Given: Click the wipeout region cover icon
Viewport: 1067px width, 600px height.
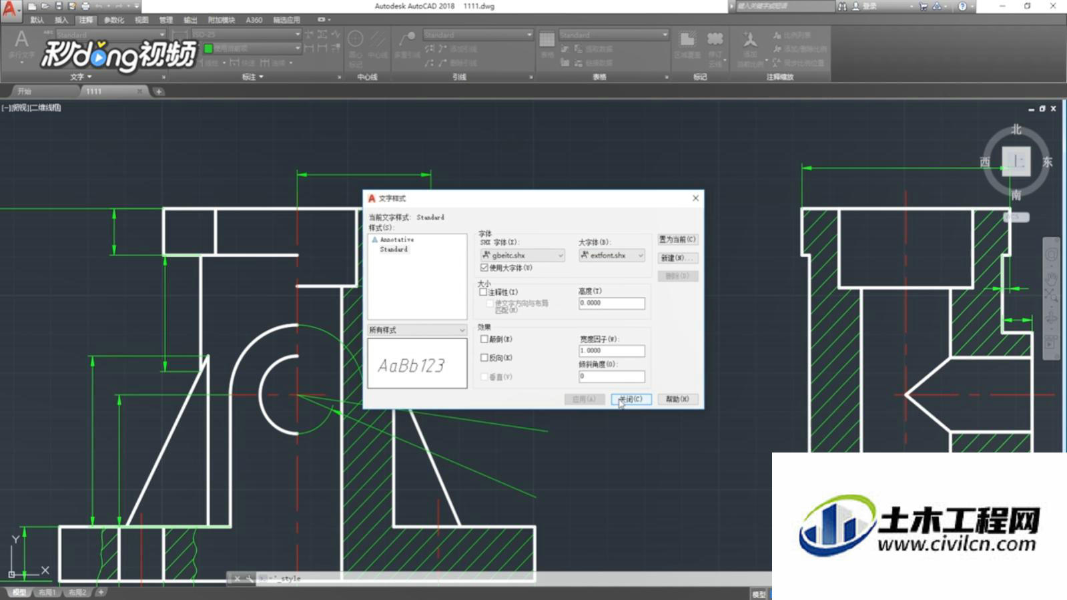Looking at the screenshot, I should tap(687, 39).
